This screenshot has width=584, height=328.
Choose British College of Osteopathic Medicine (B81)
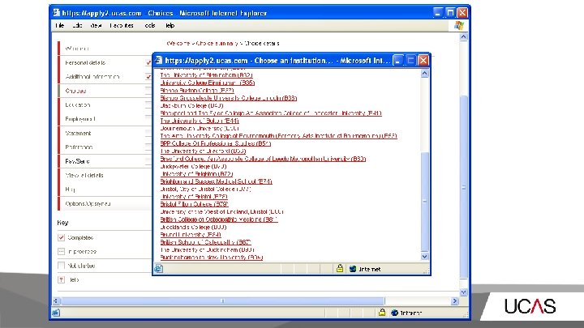[219, 219]
